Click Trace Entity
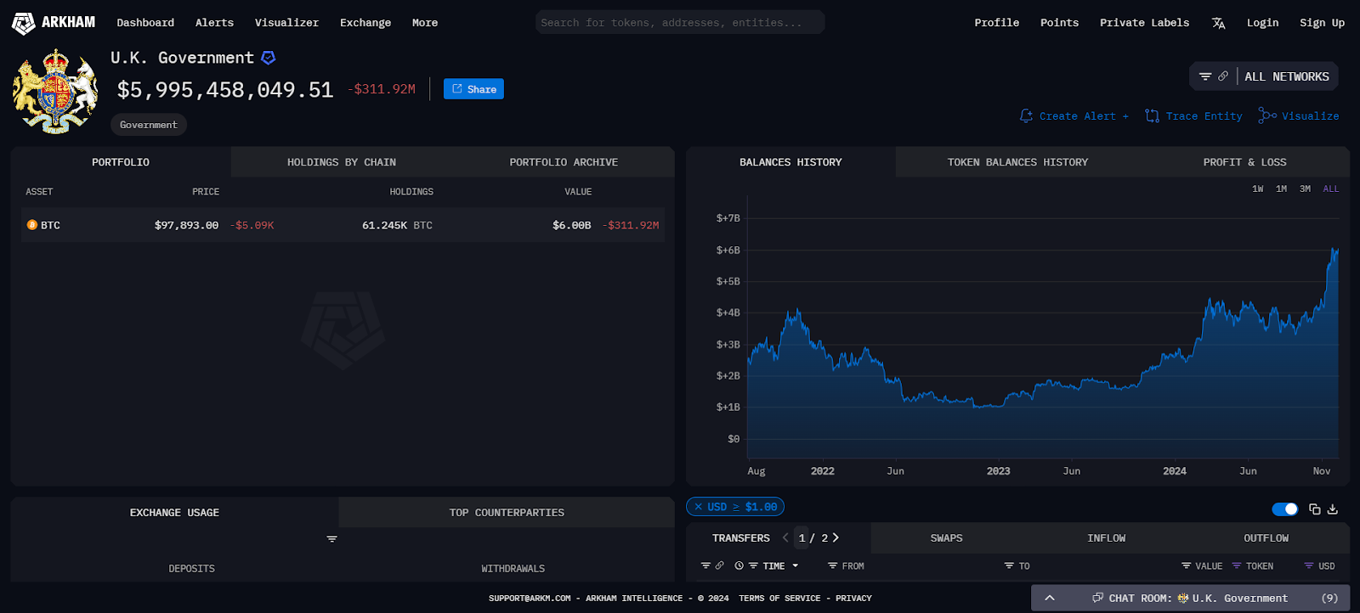The width and height of the screenshot is (1360, 613). coord(1193,116)
